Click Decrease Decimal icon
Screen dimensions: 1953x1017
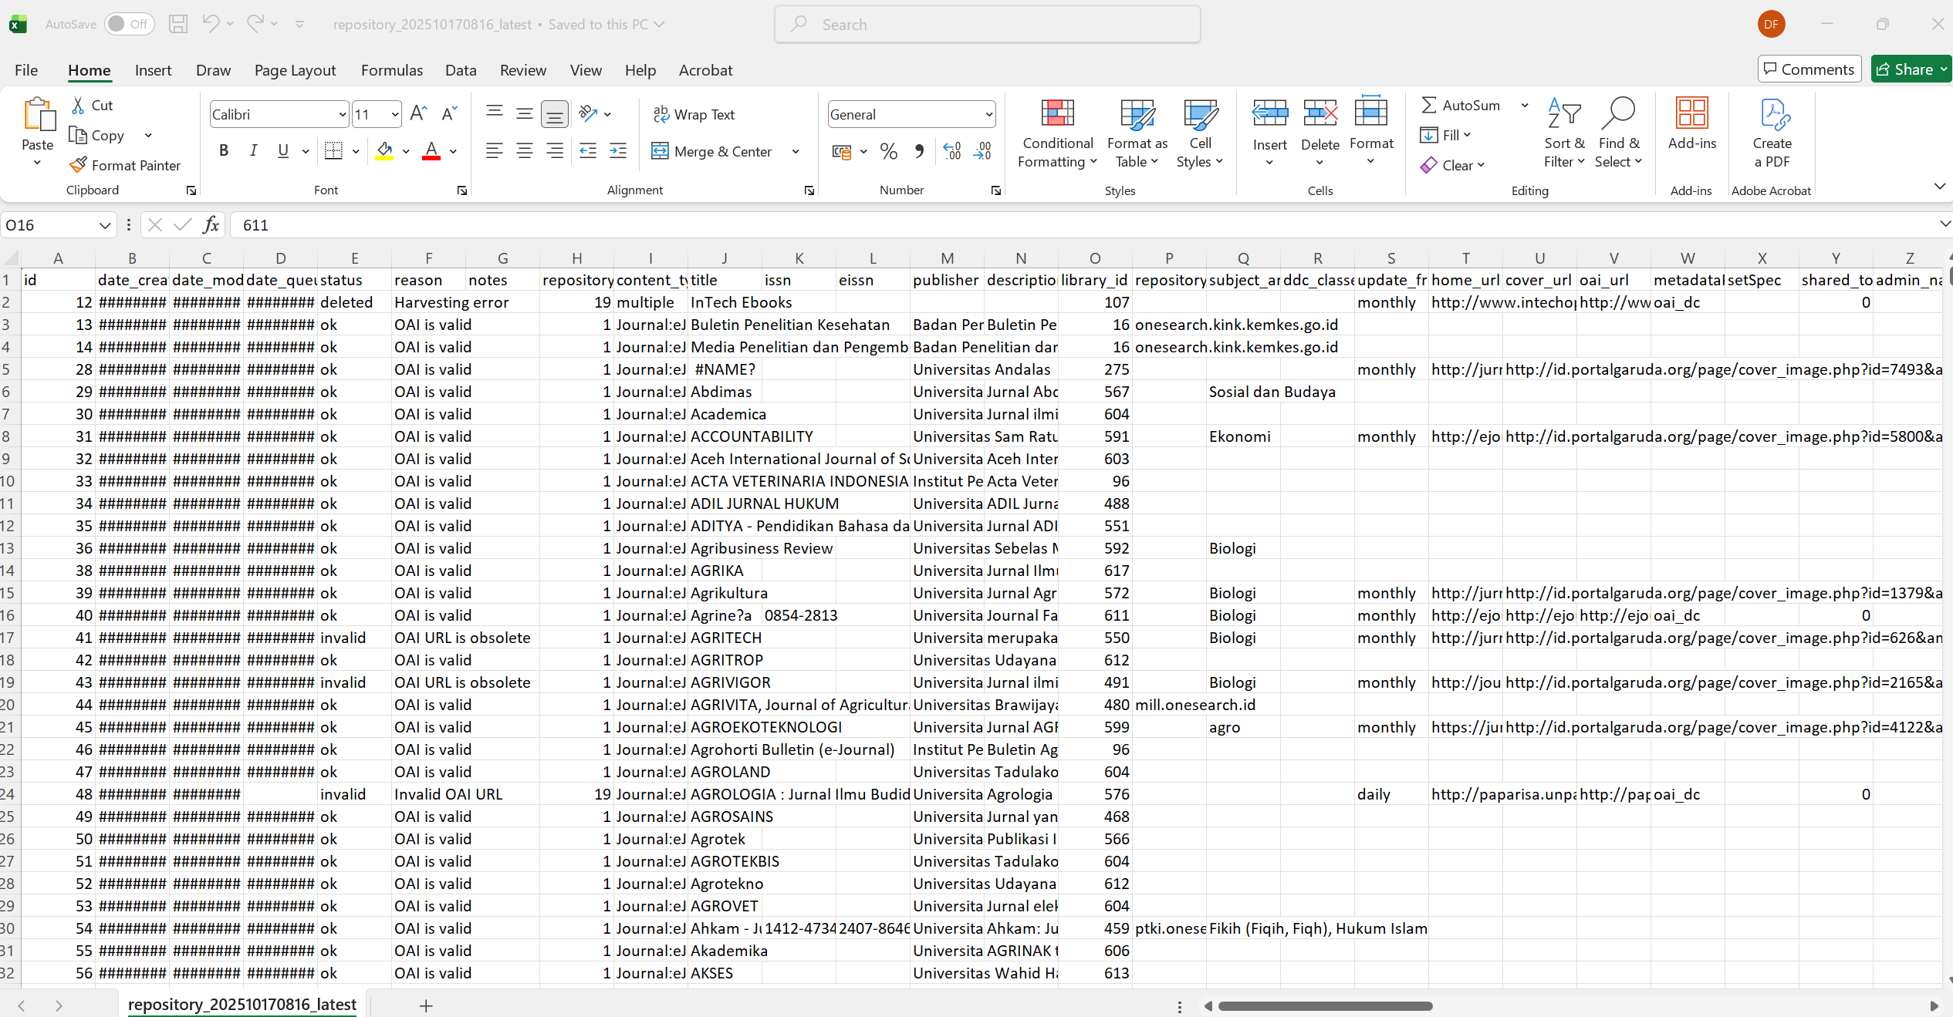983,151
